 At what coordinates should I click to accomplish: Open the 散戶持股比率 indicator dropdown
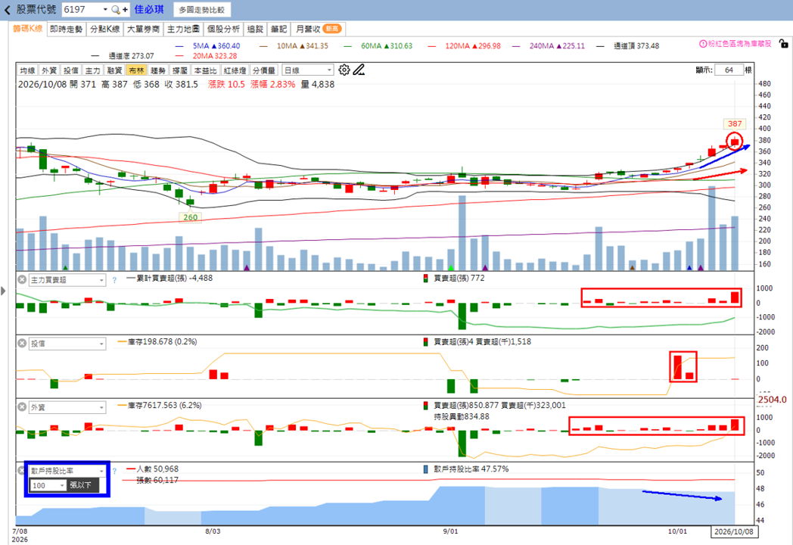(67, 471)
